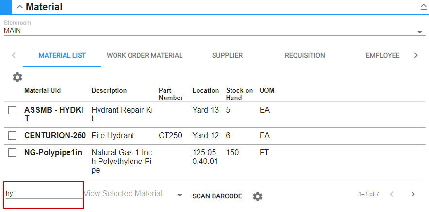429x212 pixels.
Task: Click the gear icon above Material Uid column
Action: point(17,77)
